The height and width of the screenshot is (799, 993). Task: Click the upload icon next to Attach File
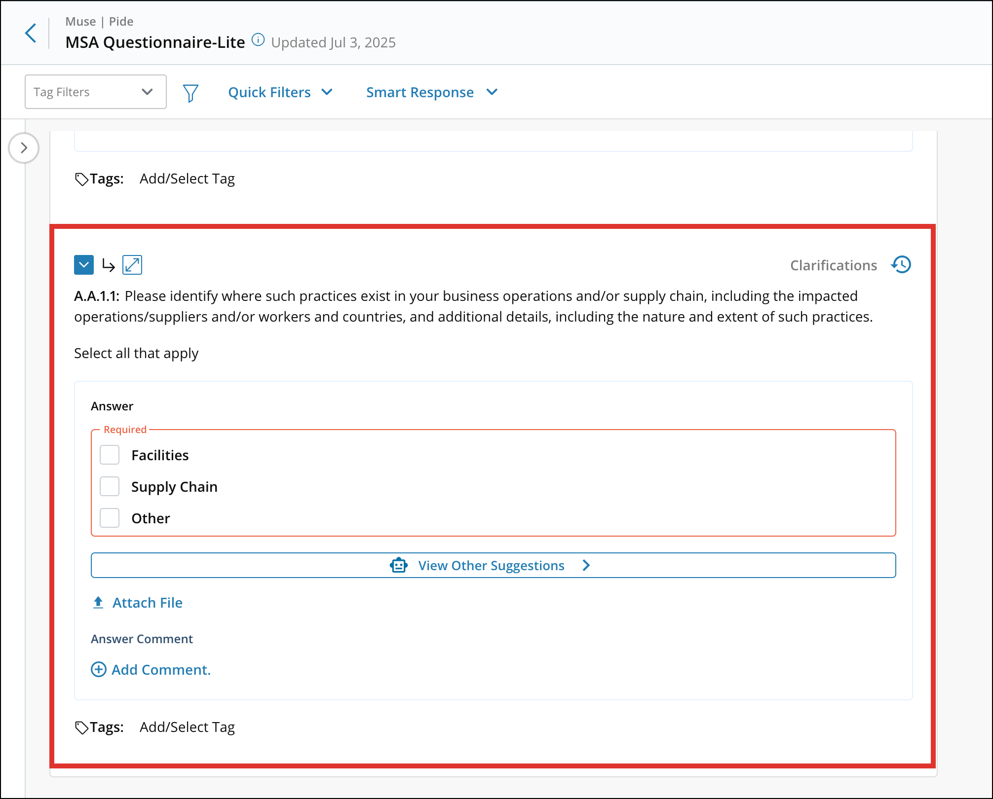pyautogui.click(x=98, y=602)
